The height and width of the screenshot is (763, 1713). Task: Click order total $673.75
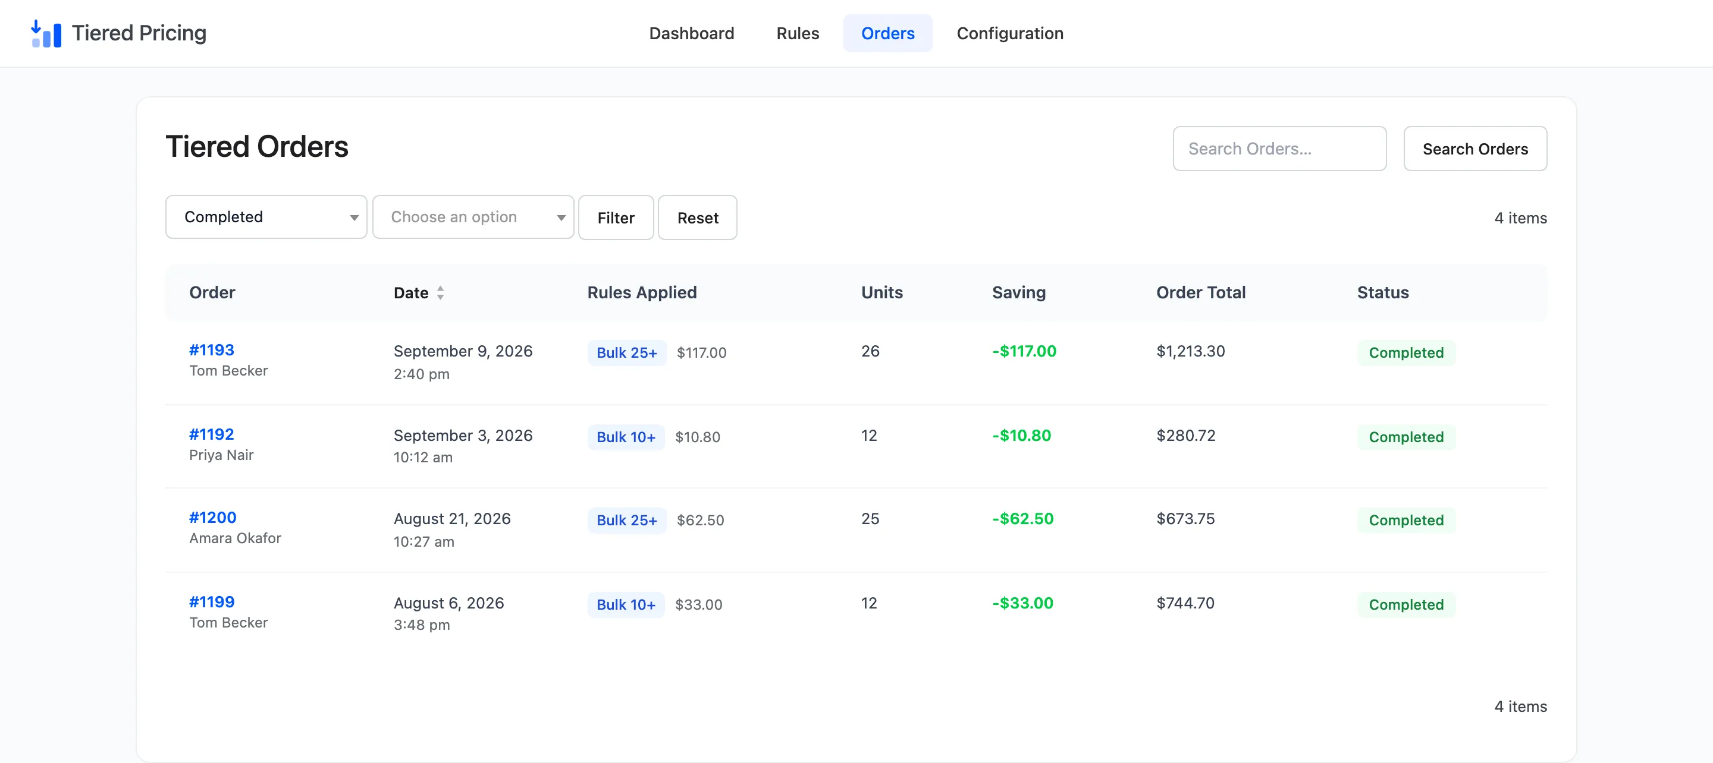[1185, 518]
